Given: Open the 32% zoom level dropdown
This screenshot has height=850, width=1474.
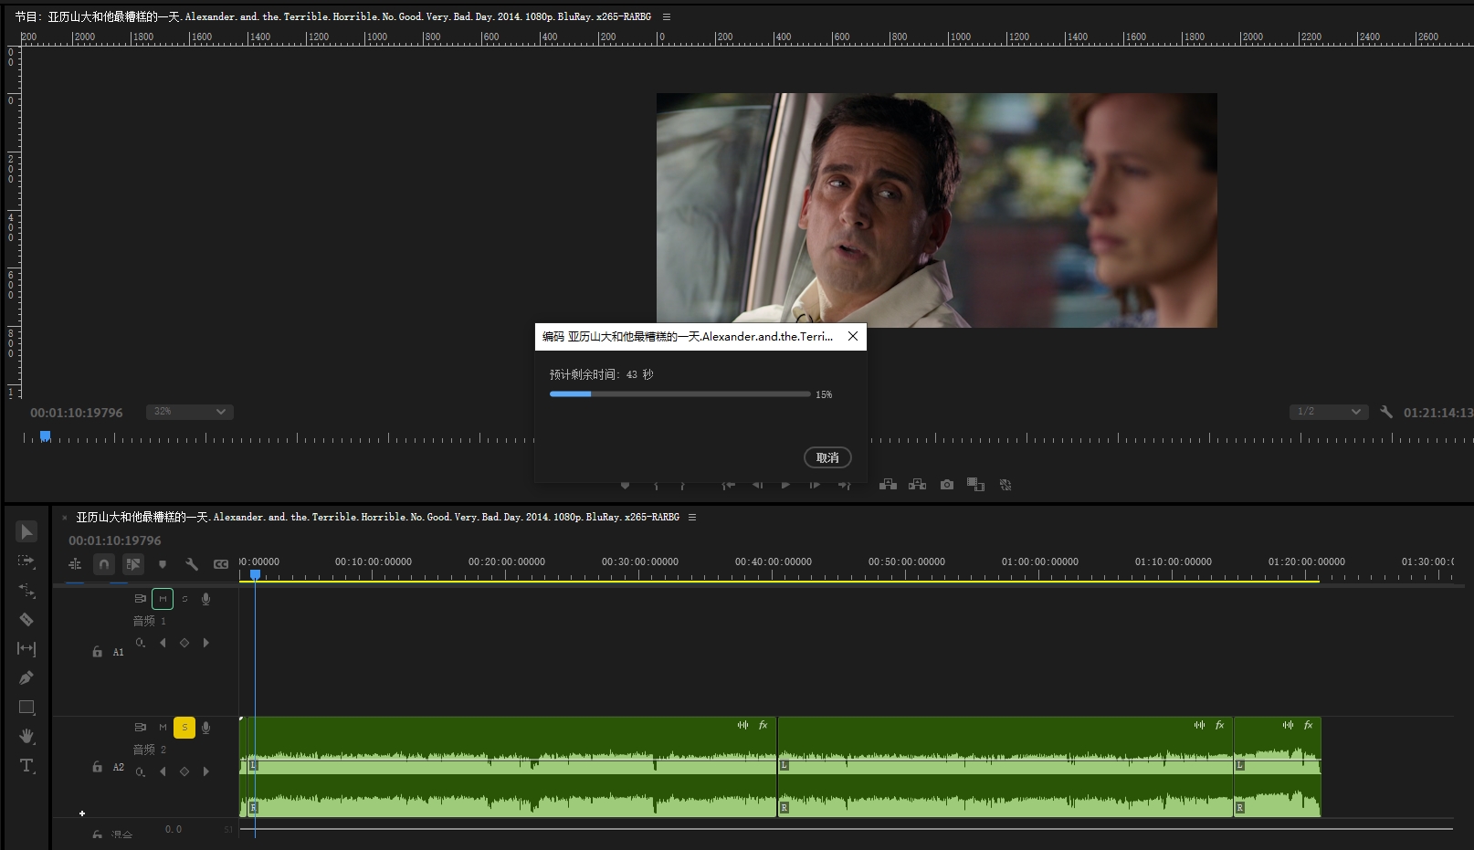Looking at the screenshot, I should pos(190,412).
